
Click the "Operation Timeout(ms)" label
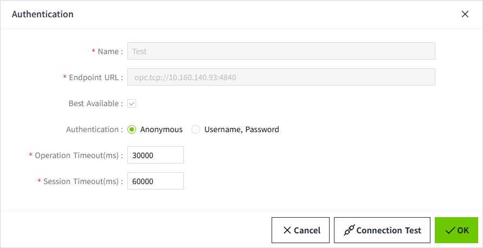pos(77,155)
